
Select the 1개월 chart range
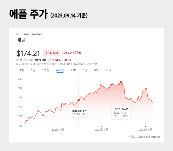coord(46,70)
